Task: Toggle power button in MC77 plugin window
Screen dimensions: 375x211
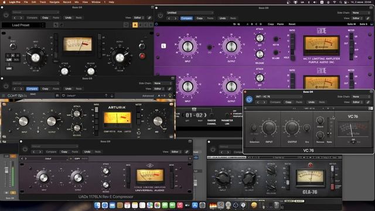Action: pyautogui.click(x=160, y=16)
